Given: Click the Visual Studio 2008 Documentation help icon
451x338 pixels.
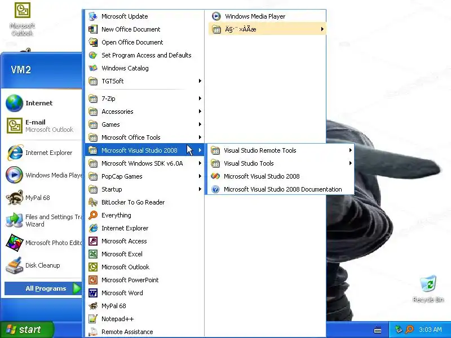Looking at the screenshot, I should (x=215, y=189).
